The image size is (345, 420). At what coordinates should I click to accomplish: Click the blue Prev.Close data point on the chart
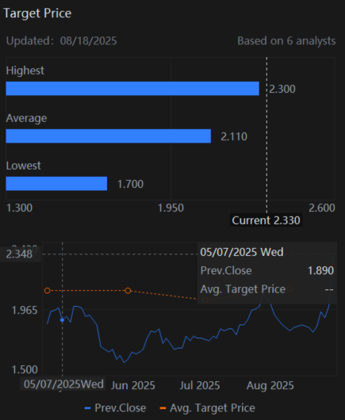coord(62,320)
